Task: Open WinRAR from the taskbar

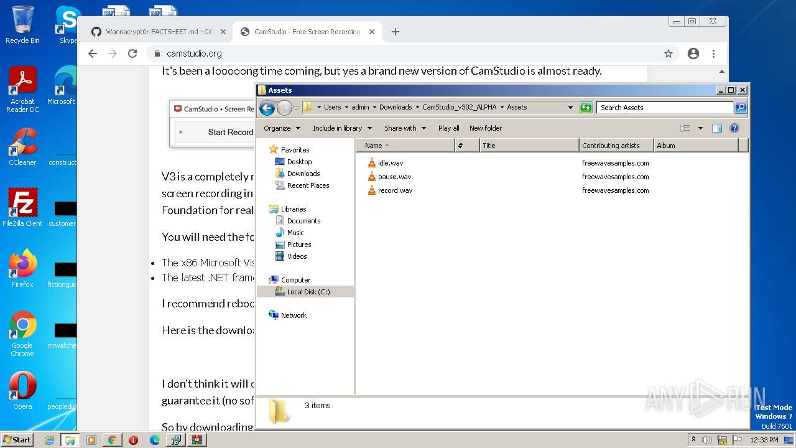Action: tap(197, 440)
